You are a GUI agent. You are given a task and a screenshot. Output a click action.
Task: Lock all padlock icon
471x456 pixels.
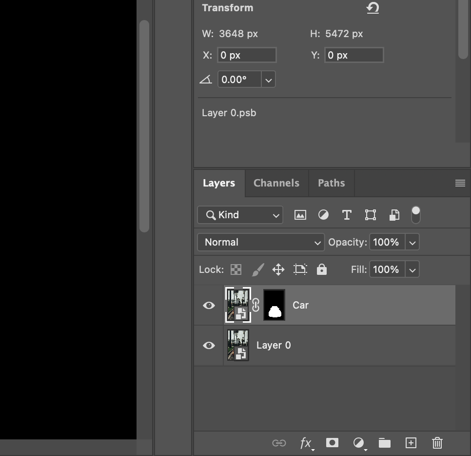pos(322,269)
